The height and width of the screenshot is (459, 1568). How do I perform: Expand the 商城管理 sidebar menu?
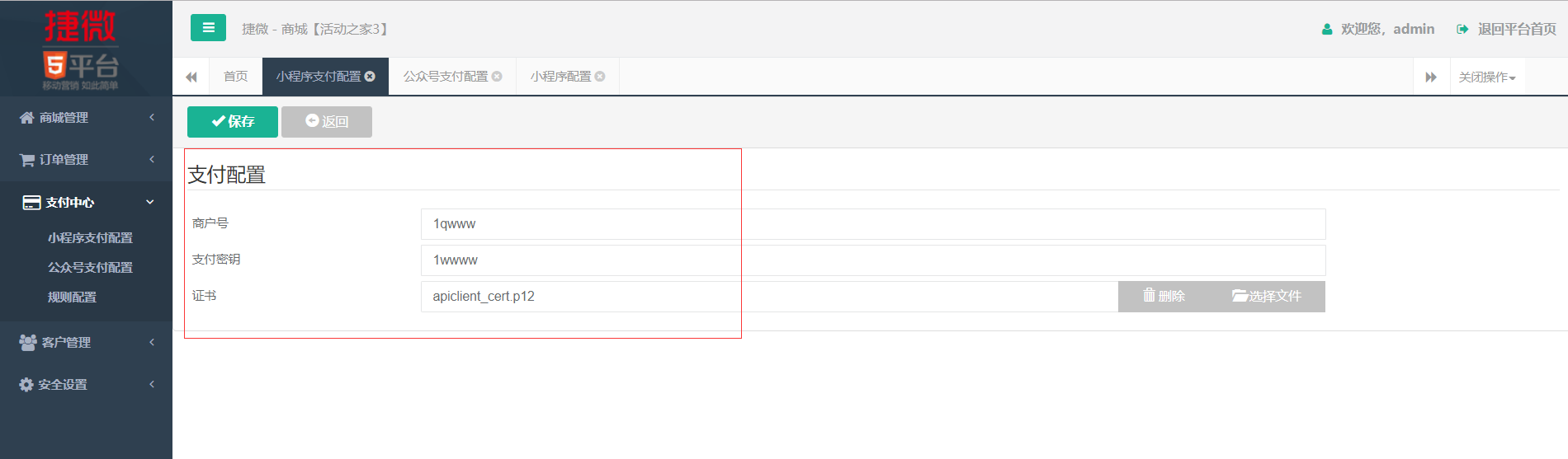pyautogui.click(x=86, y=118)
